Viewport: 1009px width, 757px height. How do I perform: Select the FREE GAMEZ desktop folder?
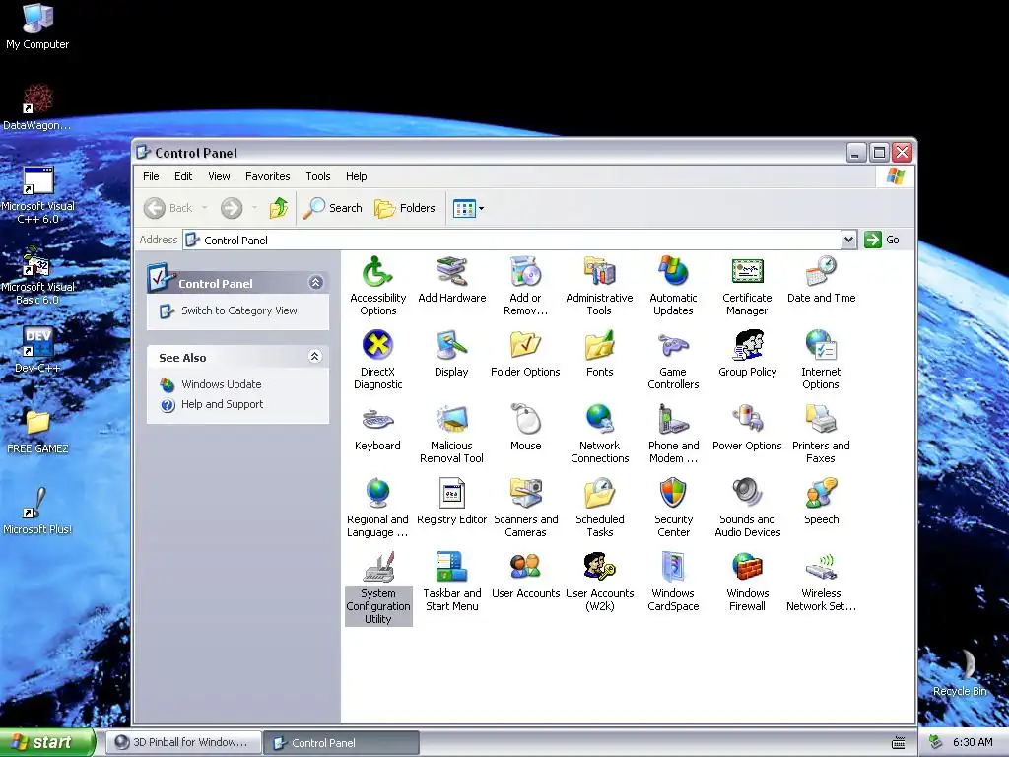[x=37, y=432]
